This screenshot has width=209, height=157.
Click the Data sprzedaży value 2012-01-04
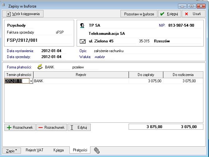point(51,57)
